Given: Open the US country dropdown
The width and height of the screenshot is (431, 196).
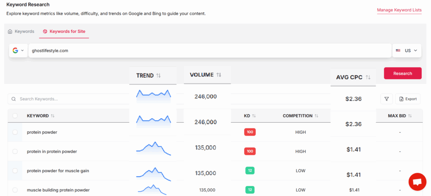Looking at the screenshot, I should pos(407,50).
